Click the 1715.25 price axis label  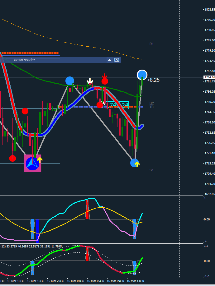210,163
